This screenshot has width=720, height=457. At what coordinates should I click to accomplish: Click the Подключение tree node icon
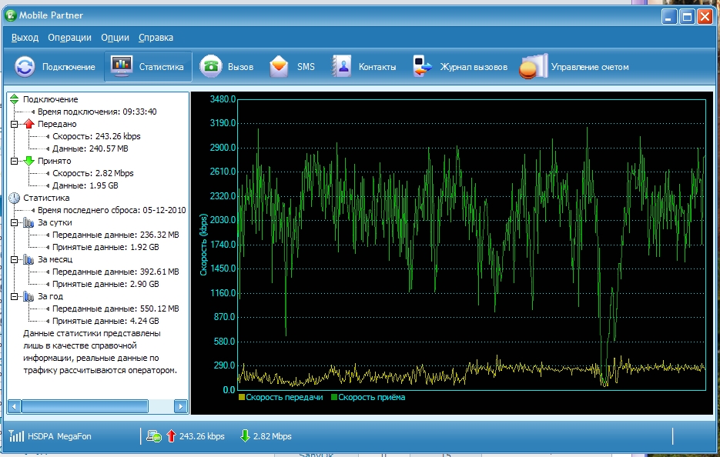[14, 99]
